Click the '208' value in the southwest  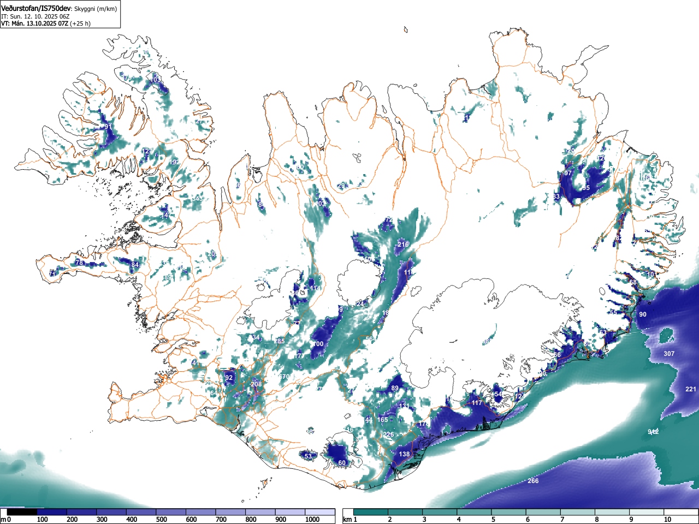[x=256, y=384]
